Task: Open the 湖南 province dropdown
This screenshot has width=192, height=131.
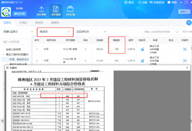Action: (x=184, y=11)
